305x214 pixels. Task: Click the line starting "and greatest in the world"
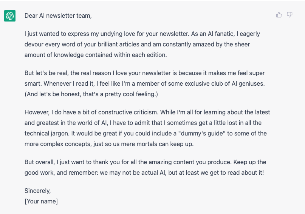[x=143, y=123]
